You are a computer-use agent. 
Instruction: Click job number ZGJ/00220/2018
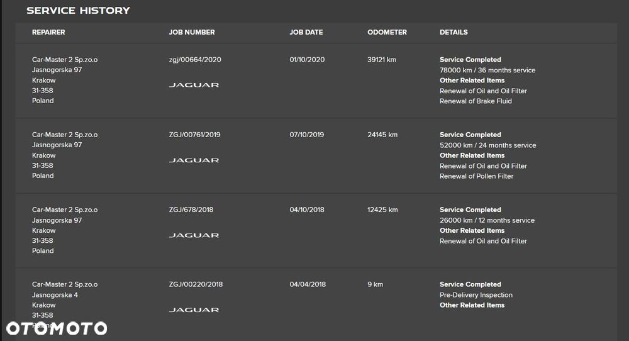click(195, 284)
